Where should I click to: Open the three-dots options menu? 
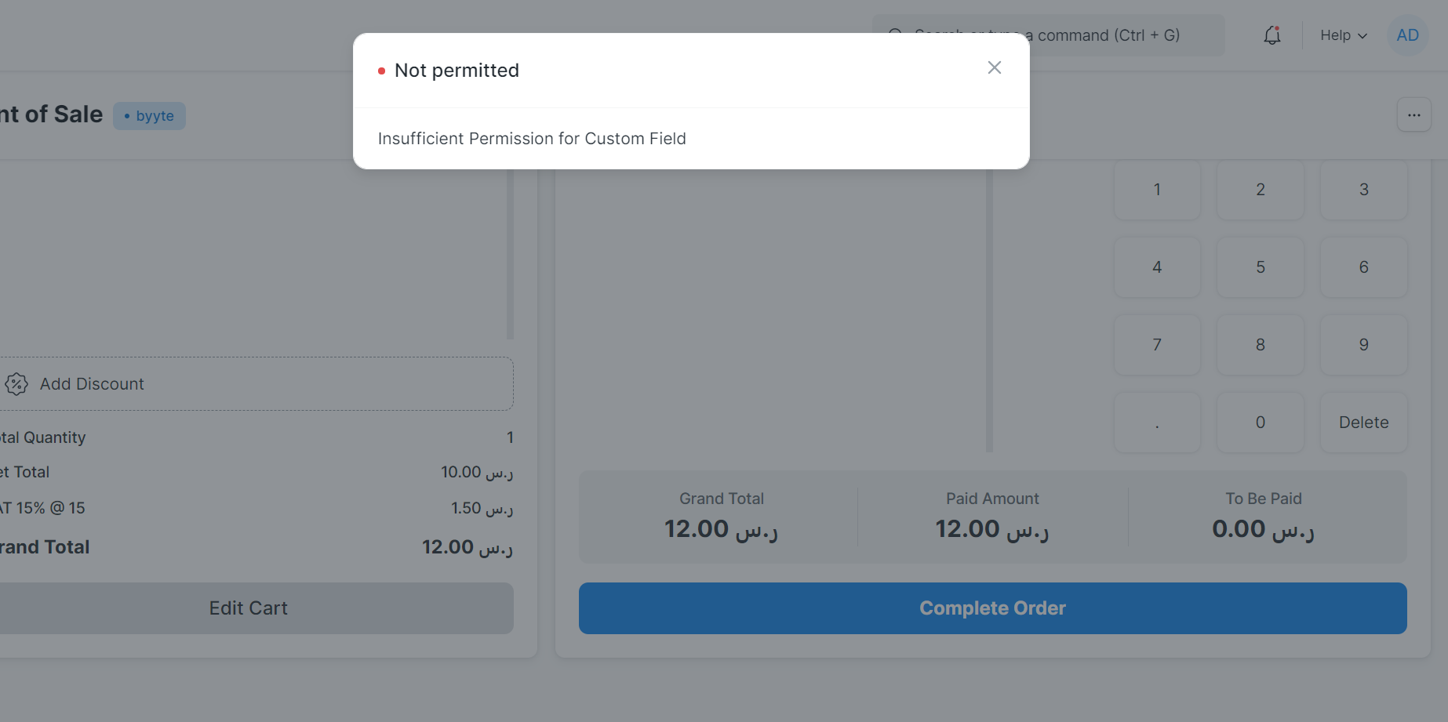pyautogui.click(x=1413, y=115)
